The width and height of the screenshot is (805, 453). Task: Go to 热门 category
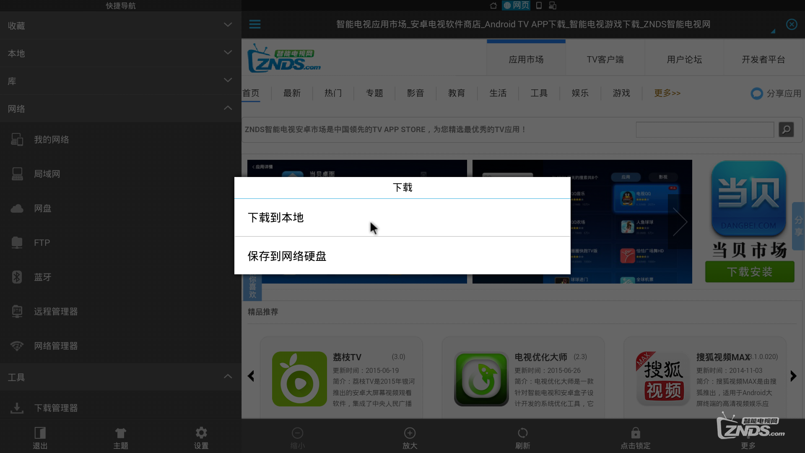click(x=333, y=93)
